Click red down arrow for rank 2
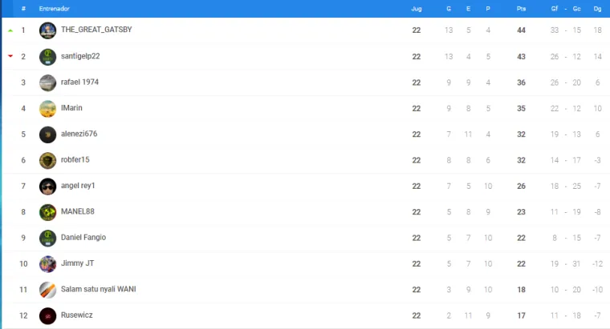610x329 pixels. click(10, 56)
